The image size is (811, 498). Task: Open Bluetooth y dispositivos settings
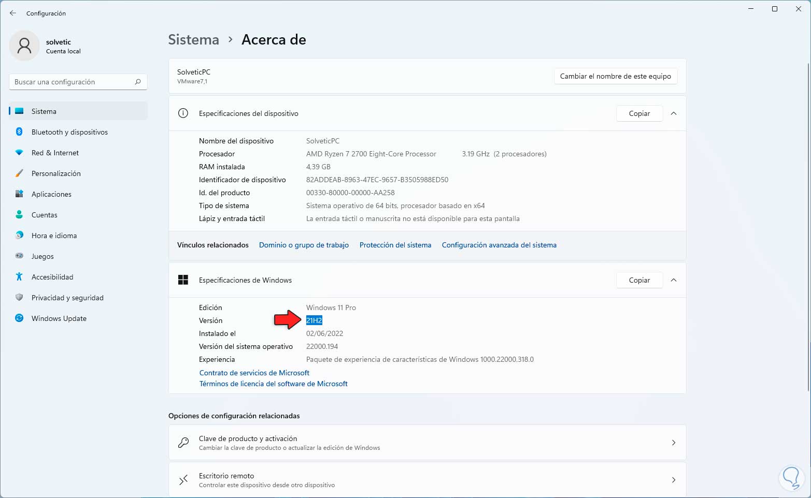(x=78, y=132)
